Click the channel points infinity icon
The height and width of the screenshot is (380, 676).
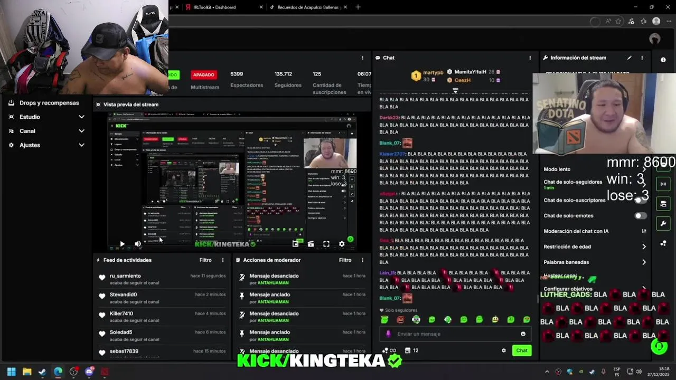click(392, 350)
